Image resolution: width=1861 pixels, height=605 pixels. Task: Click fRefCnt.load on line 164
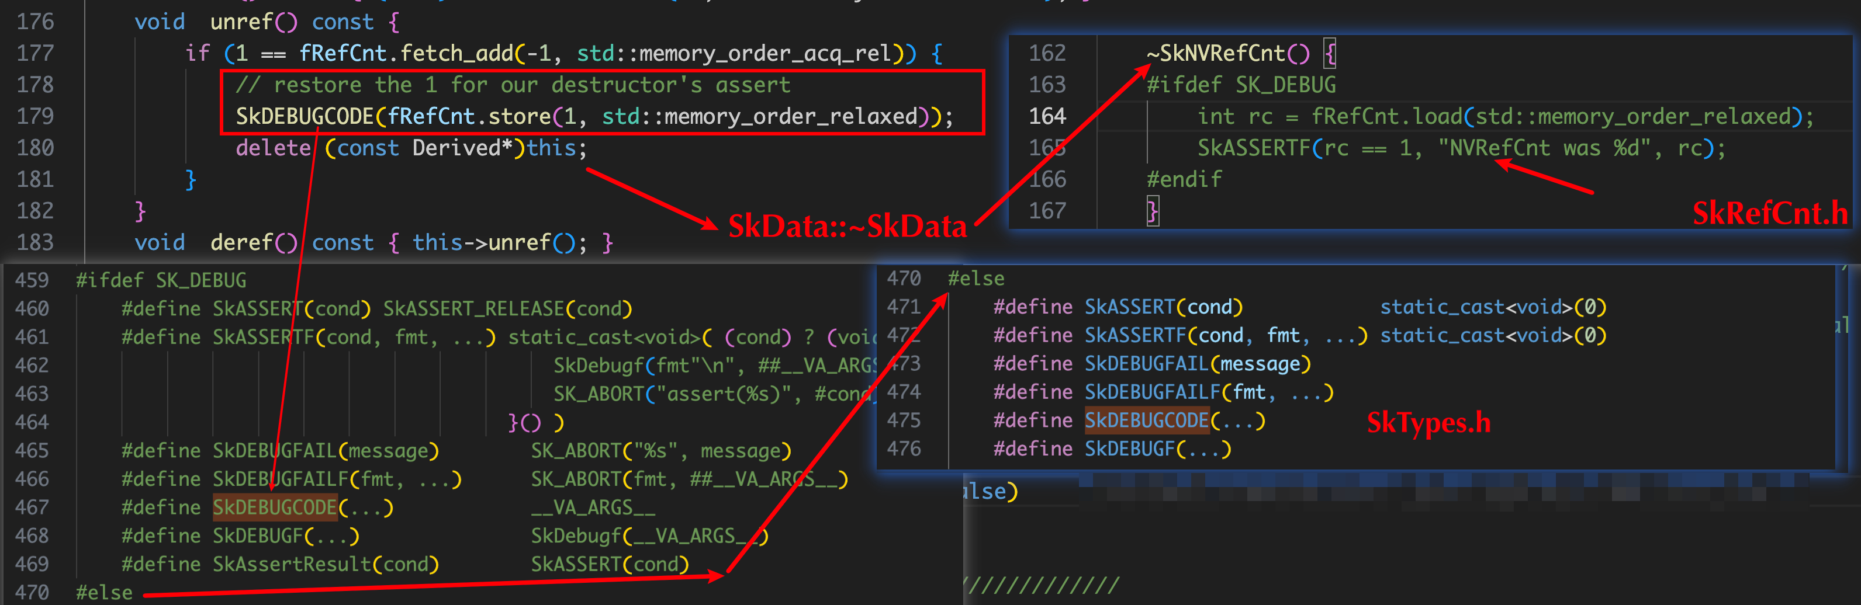tap(1386, 116)
